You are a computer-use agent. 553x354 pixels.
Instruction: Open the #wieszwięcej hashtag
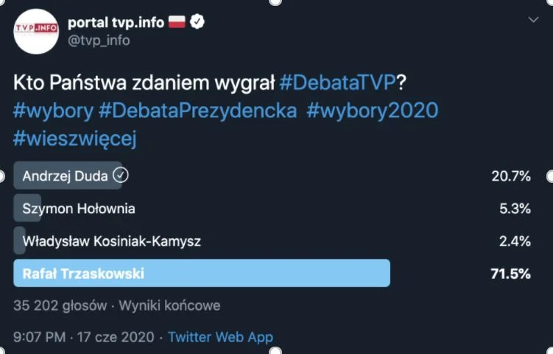coord(75,139)
